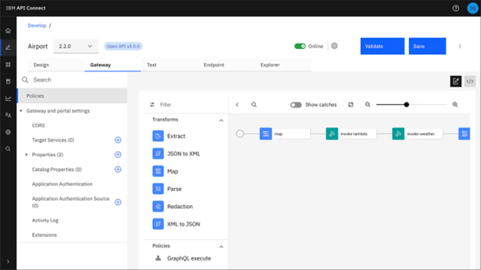Screen dimensions: 481x270
Task: Open the 2.2.0 version dropdown
Action: pyautogui.click(x=76, y=46)
